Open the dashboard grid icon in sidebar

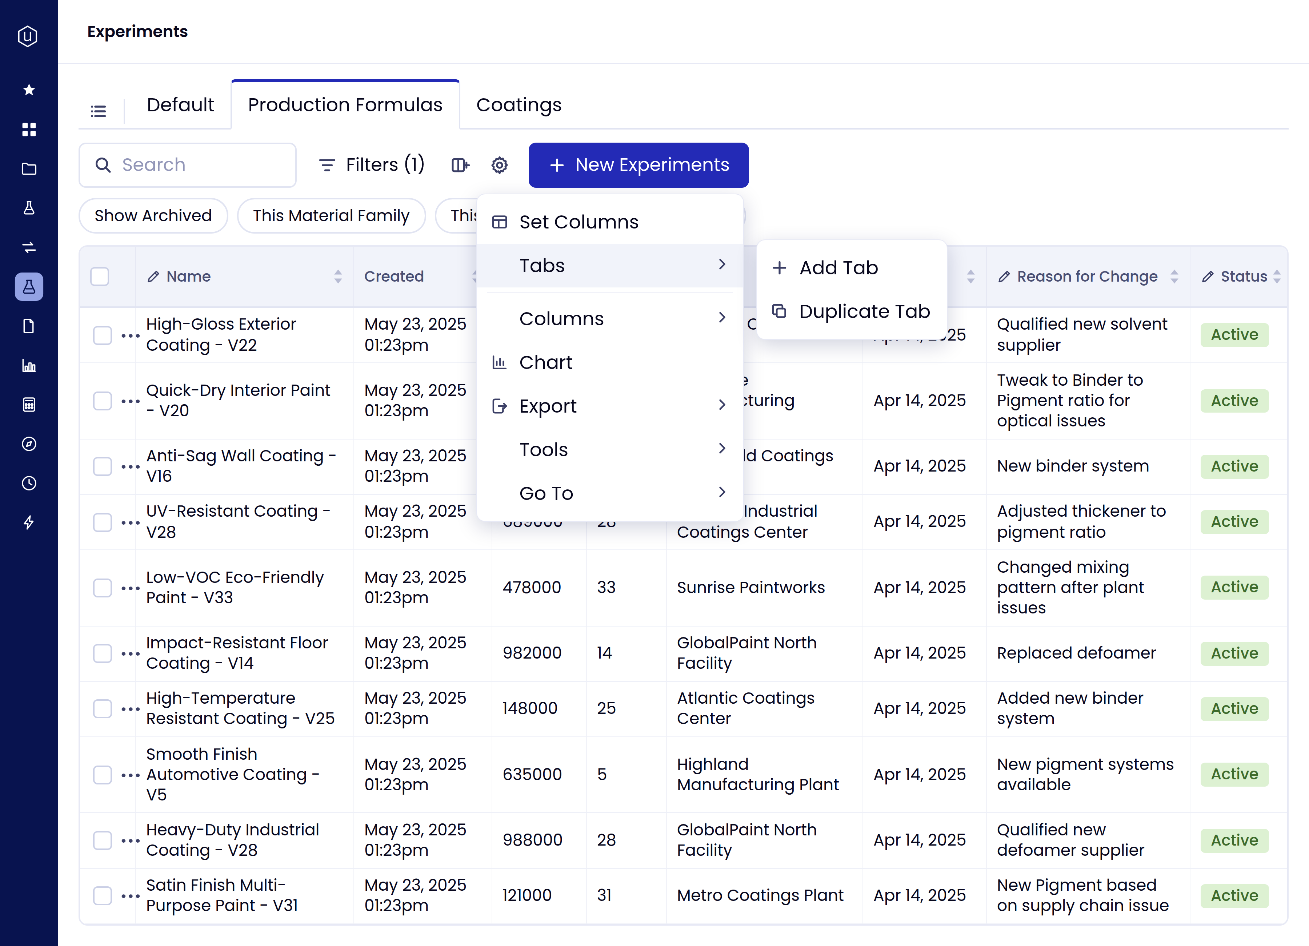click(x=29, y=130)
